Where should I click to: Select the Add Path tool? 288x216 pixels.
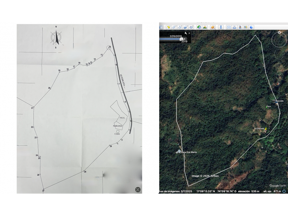(180, 27)
